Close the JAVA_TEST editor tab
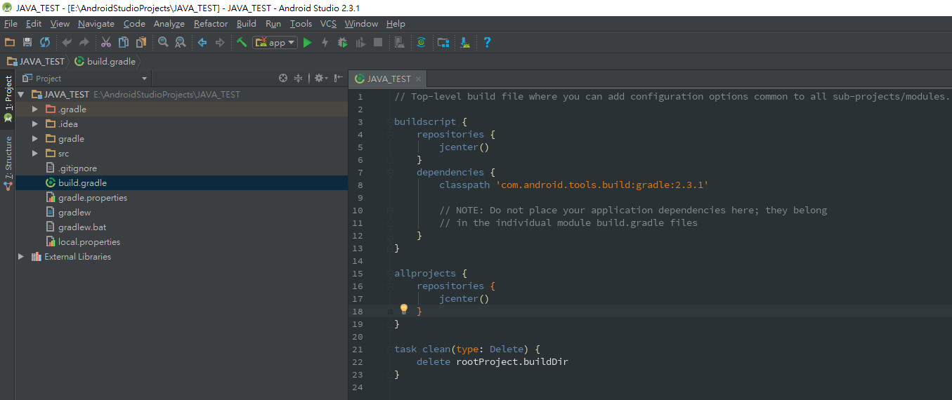 [418, 79]
